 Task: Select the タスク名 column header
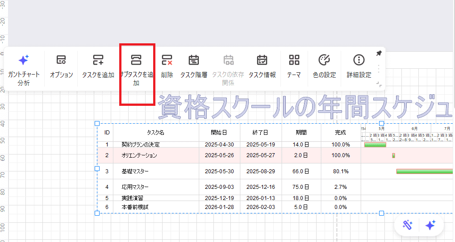click(156, 133)
